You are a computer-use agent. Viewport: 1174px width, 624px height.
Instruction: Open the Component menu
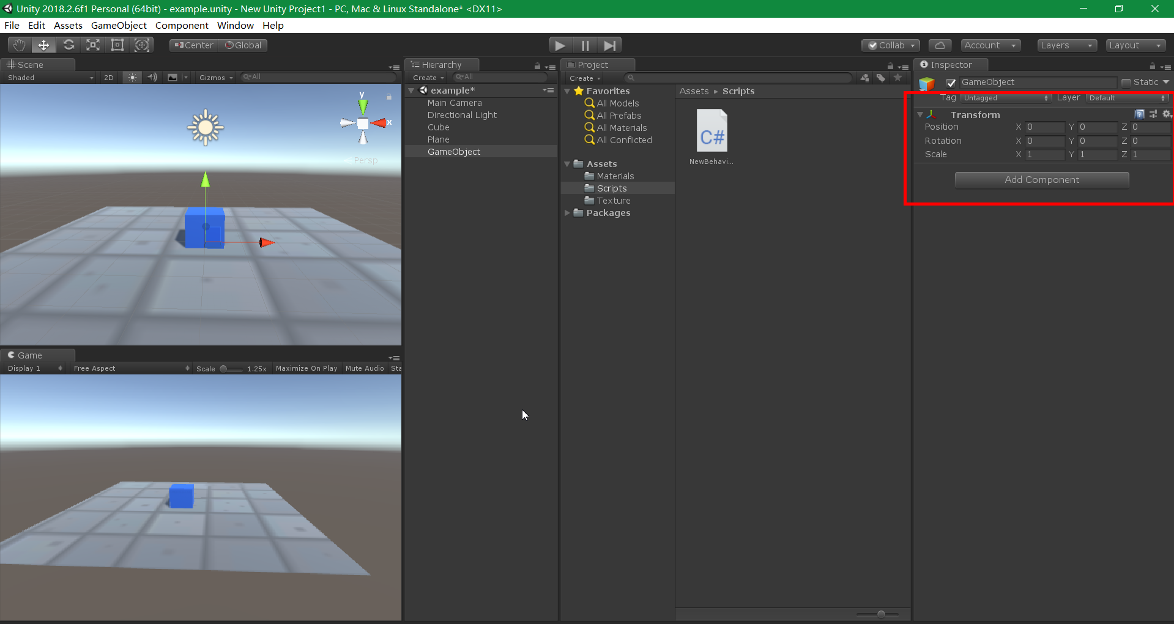(x=182, y=25)
